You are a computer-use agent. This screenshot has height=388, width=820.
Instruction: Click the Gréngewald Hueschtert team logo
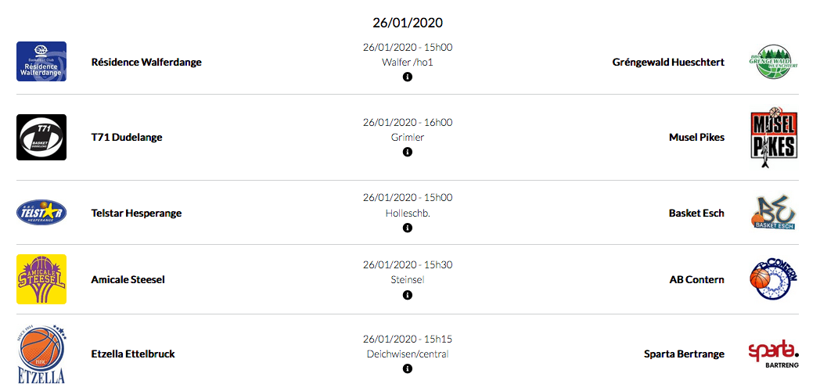(x=773, y=62)
